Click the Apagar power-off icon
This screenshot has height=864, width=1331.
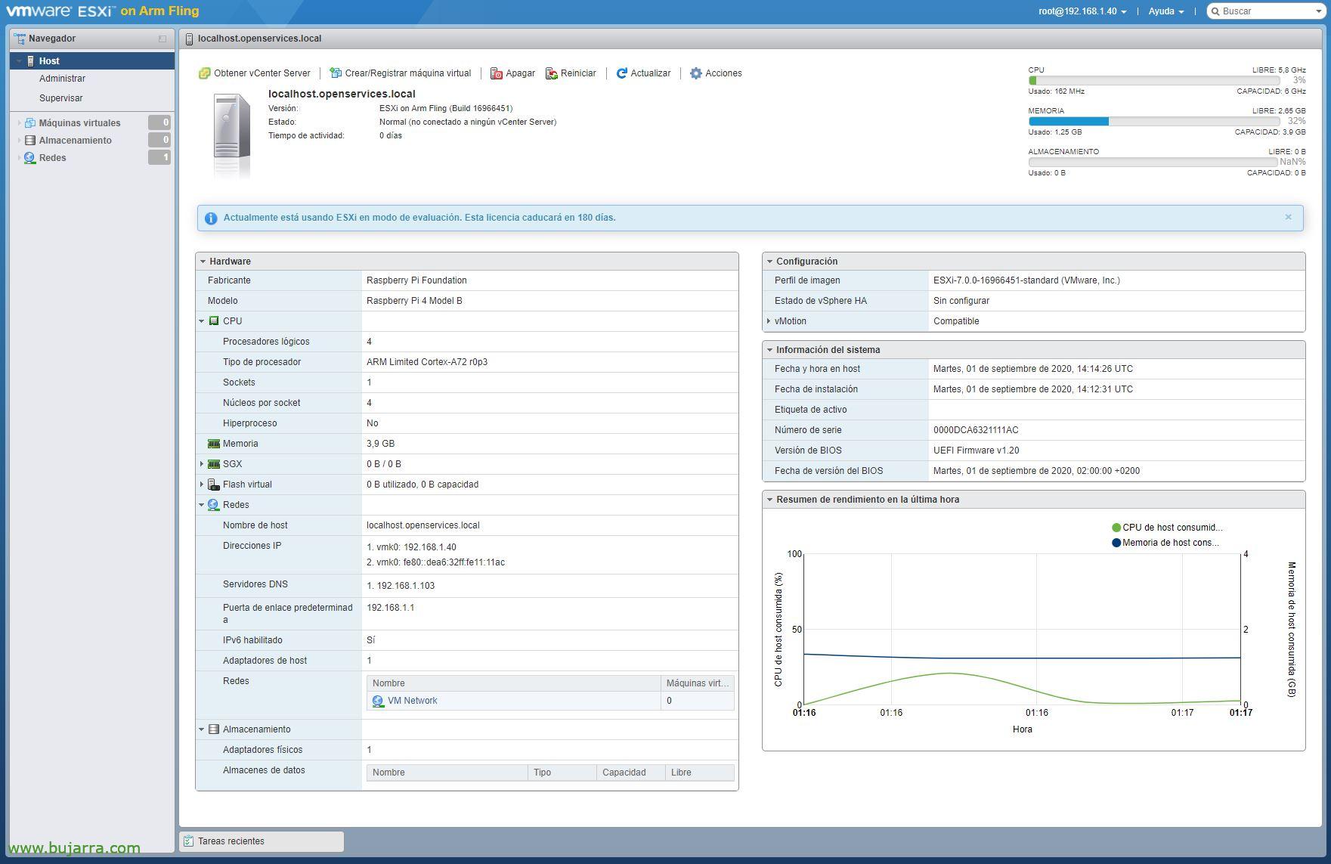(497, 73)
